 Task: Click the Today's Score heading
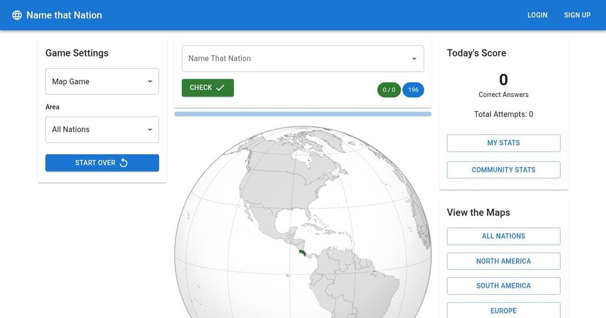(x=476, y=53)
